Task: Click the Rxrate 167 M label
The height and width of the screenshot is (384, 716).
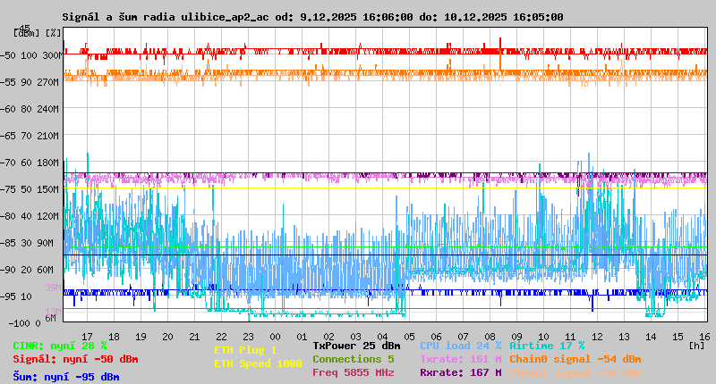Action: pyautogui.click(x=460, y=372)
